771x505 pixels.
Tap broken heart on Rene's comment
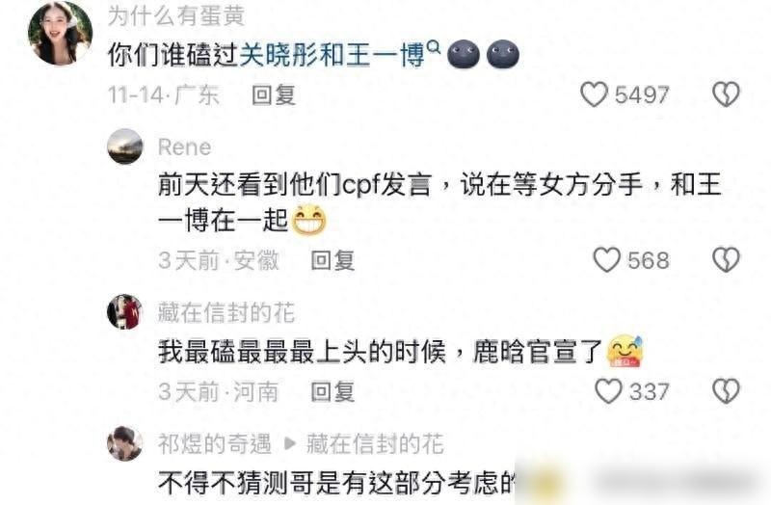click(727, 259)
